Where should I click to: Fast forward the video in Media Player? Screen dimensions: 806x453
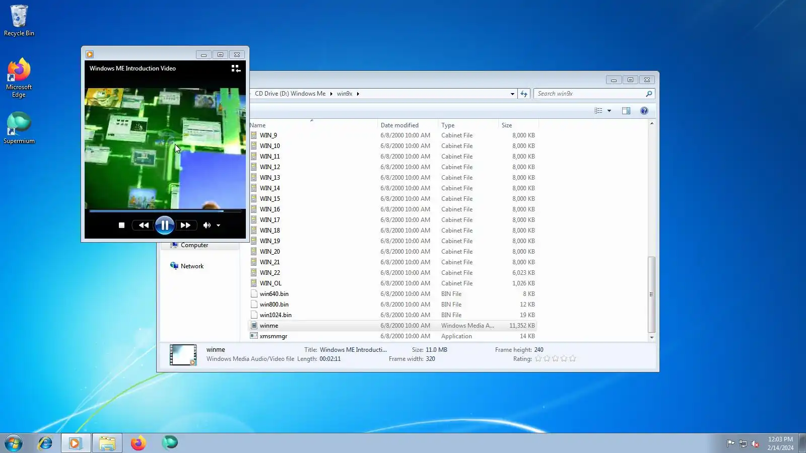coord(186,225)
